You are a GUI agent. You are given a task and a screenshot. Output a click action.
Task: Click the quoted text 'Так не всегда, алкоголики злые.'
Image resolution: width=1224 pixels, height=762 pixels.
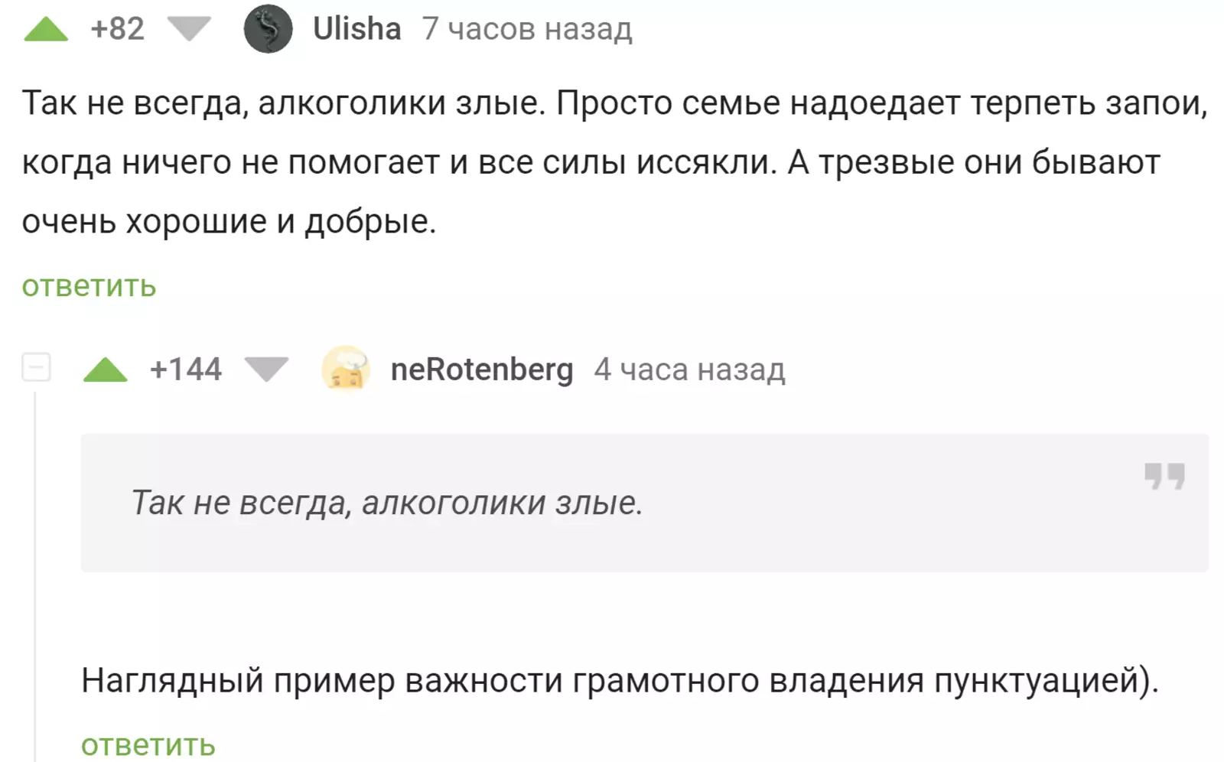click(387, 503)
